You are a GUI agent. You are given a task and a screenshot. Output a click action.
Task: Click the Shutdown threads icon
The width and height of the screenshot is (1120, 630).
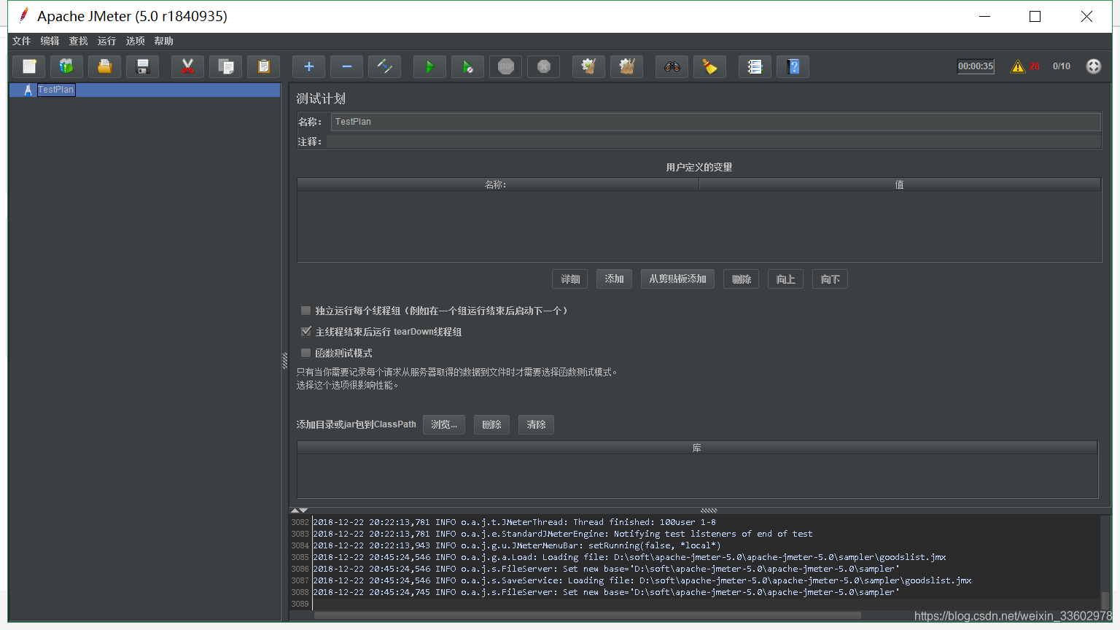544,66
